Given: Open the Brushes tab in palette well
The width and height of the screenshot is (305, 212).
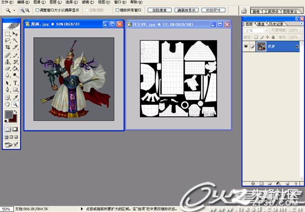Looking at the screenshot, I should click(x=256, y=12).
